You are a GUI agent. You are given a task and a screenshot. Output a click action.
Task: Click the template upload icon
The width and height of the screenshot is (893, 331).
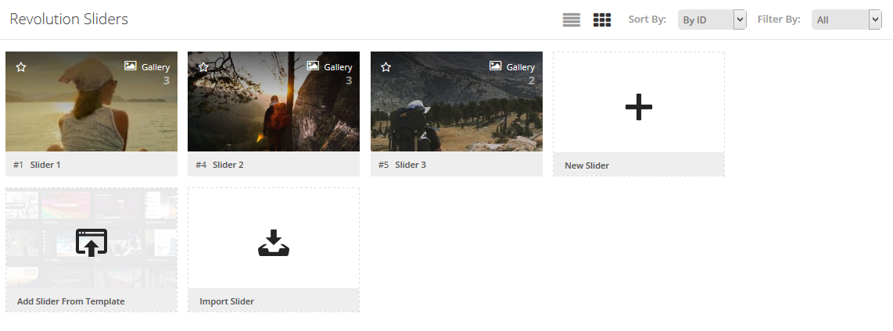pos(91,243)
